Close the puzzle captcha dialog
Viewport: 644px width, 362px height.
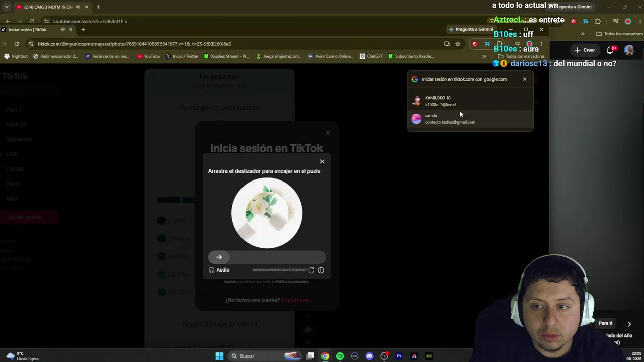click(x=322, y=161)
